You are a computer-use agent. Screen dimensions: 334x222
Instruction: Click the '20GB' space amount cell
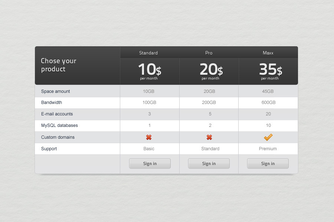(209, 91)
